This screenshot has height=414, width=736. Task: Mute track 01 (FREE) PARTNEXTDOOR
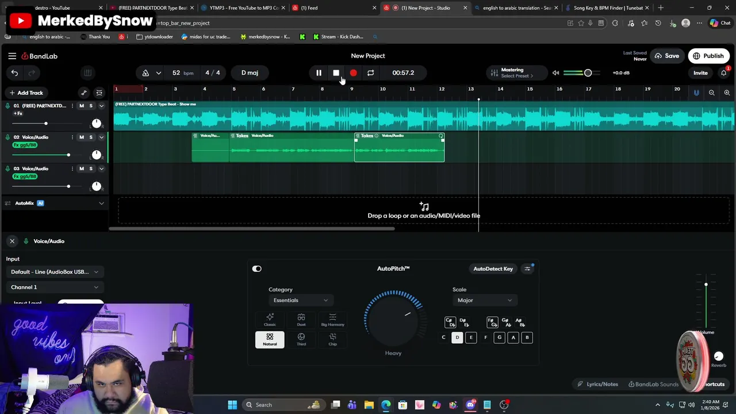click(81, 106)
